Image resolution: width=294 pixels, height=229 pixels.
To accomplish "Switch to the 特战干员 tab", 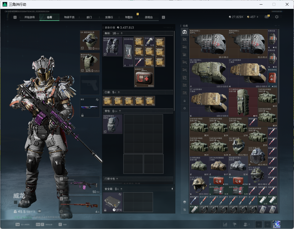I will [x=69, y=17].
